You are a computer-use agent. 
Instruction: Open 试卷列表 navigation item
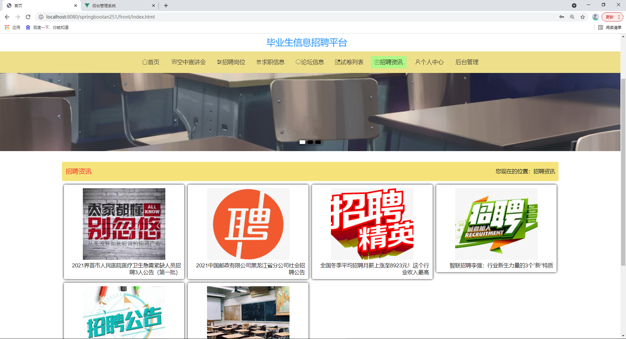(349, 62)
